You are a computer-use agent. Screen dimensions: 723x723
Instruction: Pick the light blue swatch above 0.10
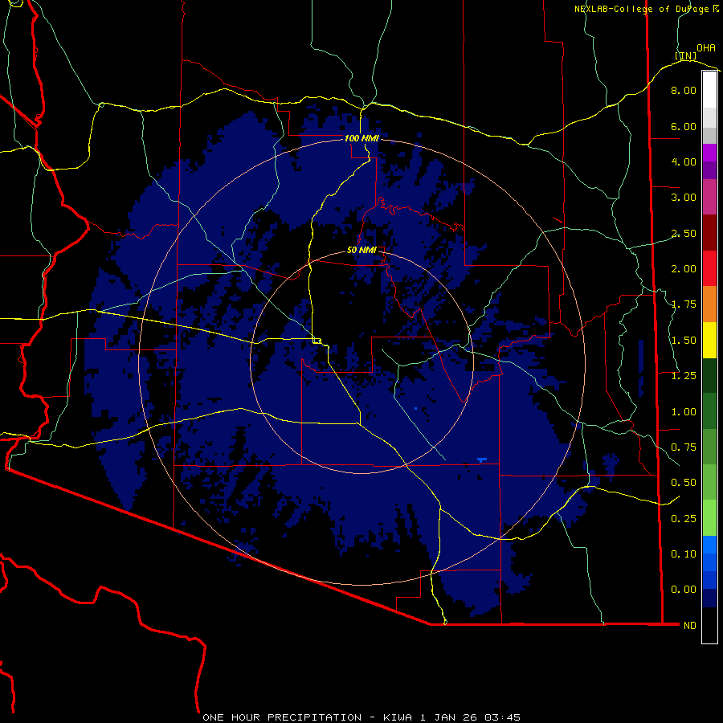pyautogui.click(x=709, y=545)
